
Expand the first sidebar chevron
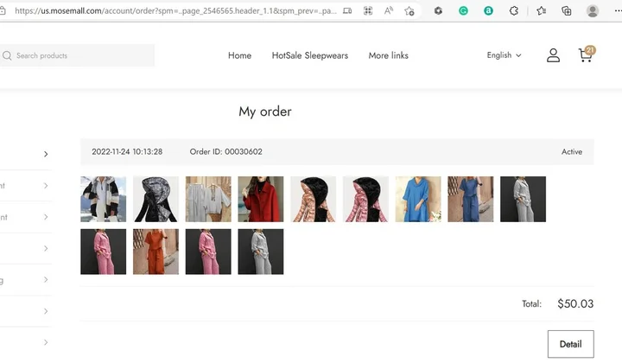[46, 154]
